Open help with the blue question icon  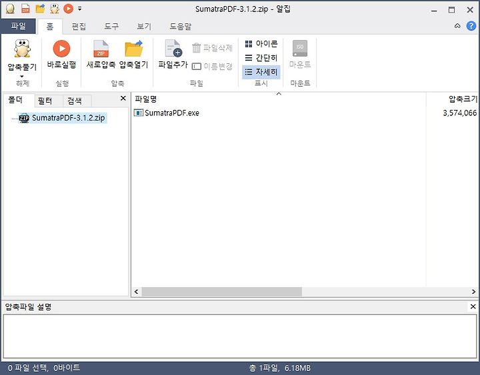(x=471, y=26)
